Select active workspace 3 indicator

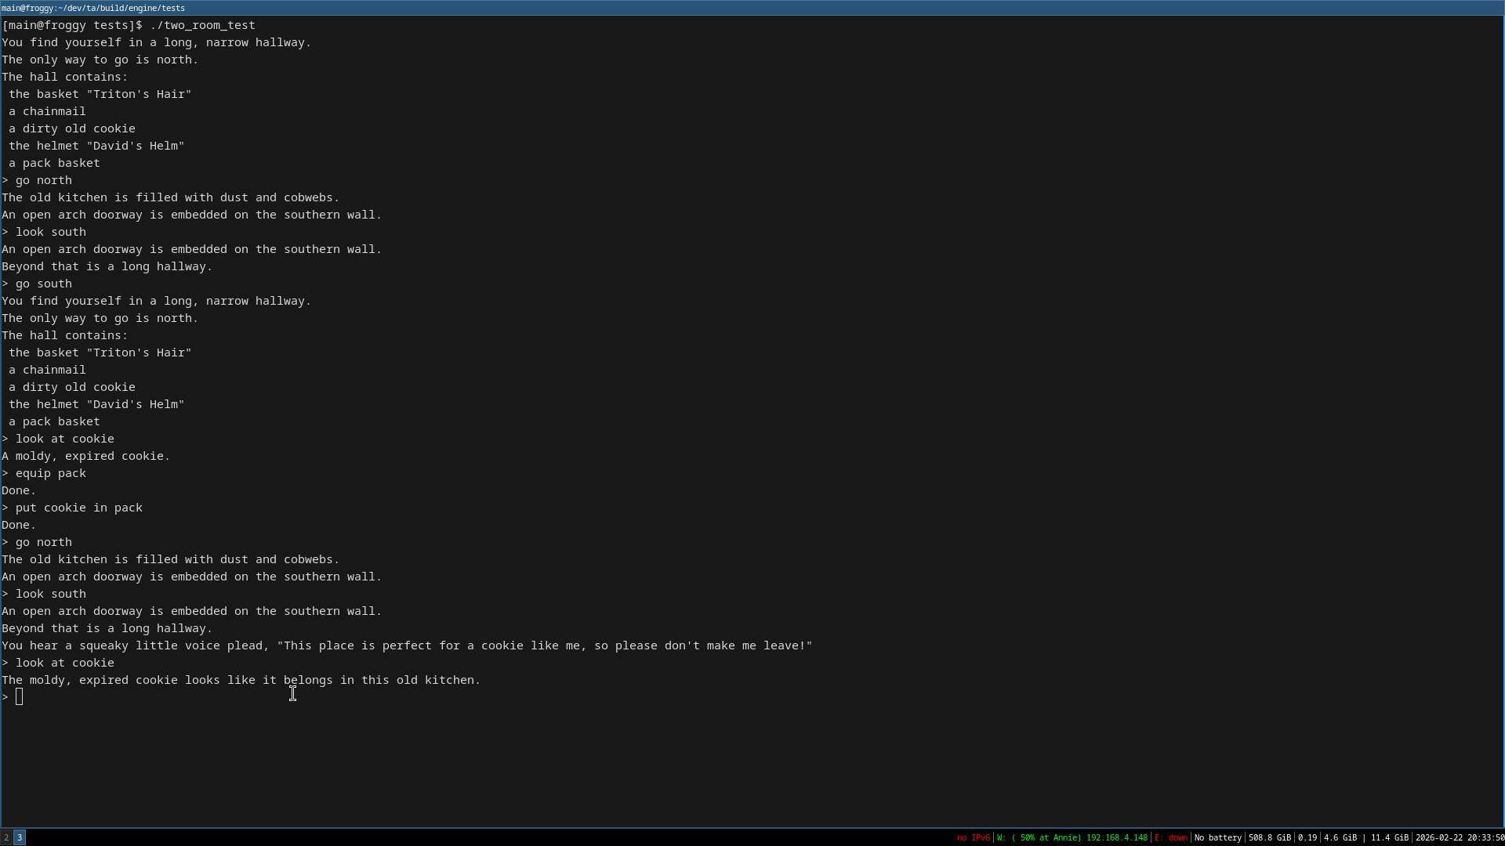coord(20,837)
